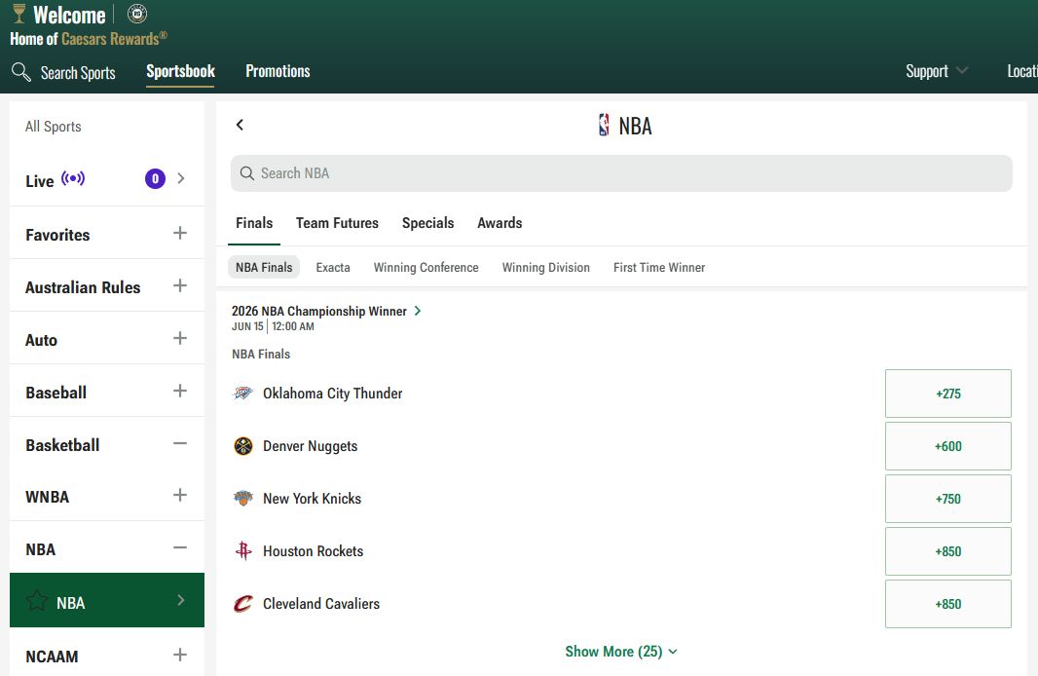Image resolution: width=1038 pixels, height=676 pixels.
Task: Click the Cleveland Cavaliers team logo
Action: (241, 604)
